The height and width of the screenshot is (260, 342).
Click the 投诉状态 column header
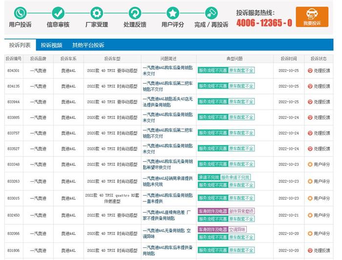click(319, 59)
